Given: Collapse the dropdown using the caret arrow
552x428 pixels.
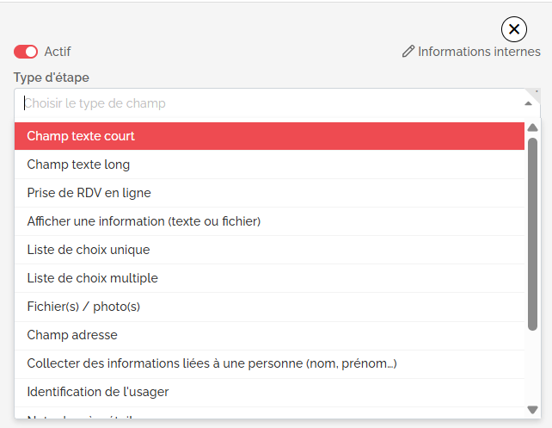Looking at the screenshot, I should tap(528, 103).
